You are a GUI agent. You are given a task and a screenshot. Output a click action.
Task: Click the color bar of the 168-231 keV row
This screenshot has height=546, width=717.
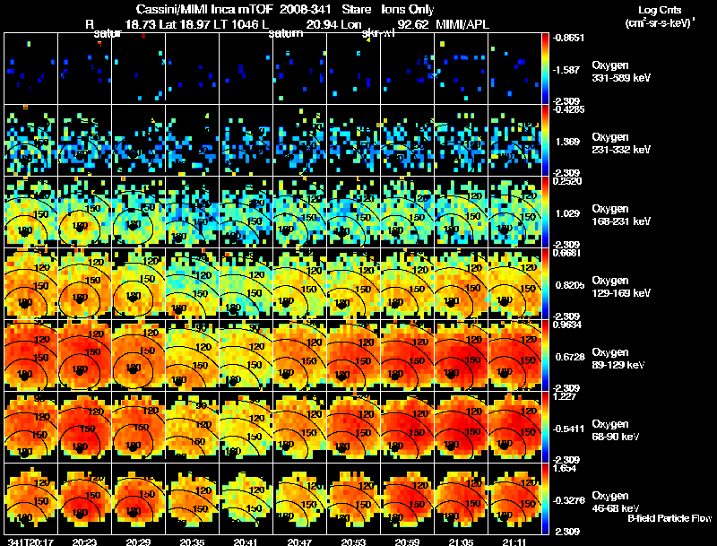(x=545, y=212)
